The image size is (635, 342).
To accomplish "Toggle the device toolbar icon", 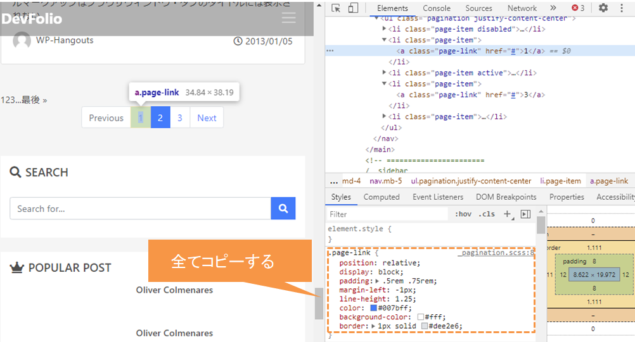I will coord(353,8).
